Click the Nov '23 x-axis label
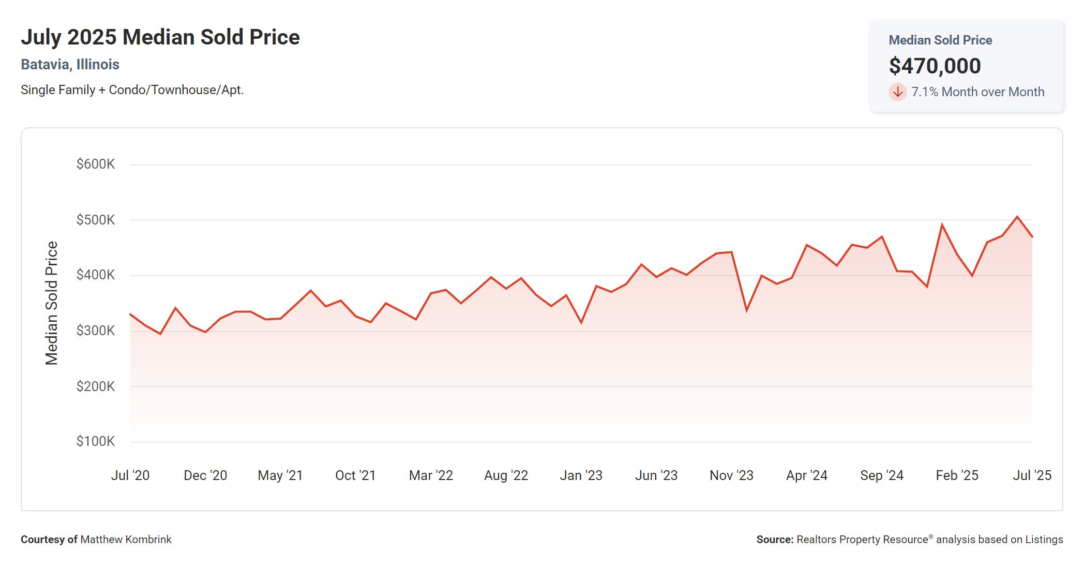 731,475
